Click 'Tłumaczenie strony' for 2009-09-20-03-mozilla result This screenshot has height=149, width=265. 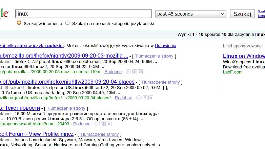154,56
